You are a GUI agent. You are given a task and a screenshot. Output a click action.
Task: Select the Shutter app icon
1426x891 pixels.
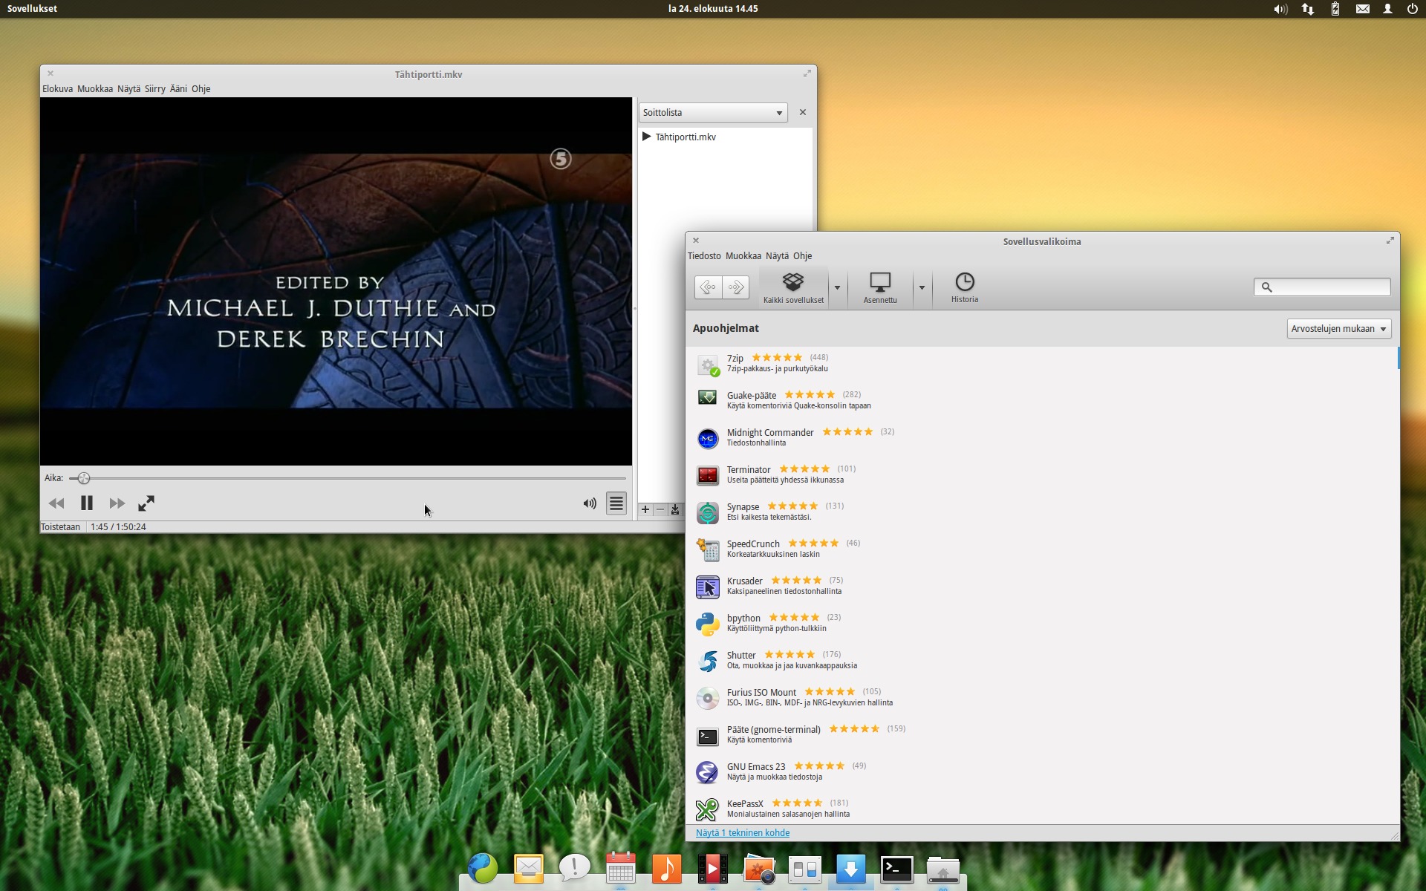coord(708,661)
